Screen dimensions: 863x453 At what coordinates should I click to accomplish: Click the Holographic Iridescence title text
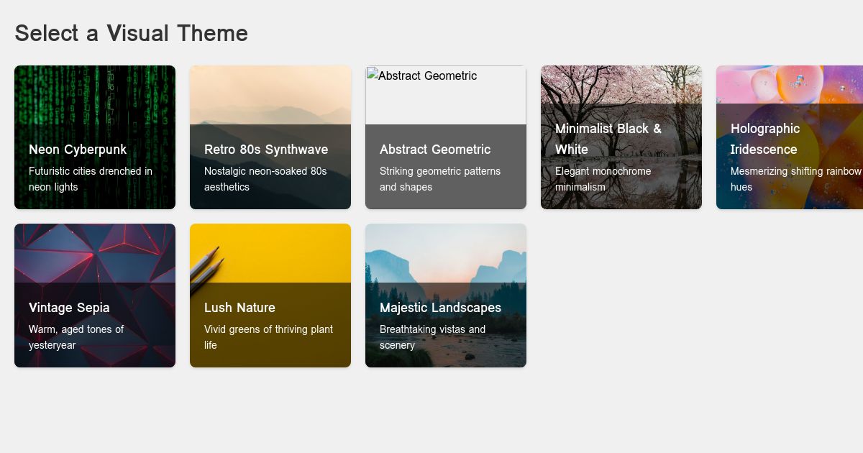click(765, 139)
